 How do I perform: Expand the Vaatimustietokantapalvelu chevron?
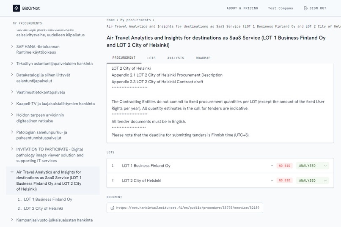pos(12,92)
